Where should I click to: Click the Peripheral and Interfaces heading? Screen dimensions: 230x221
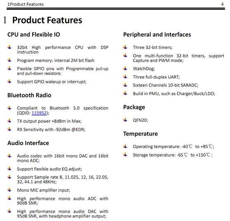pos(157,35)
